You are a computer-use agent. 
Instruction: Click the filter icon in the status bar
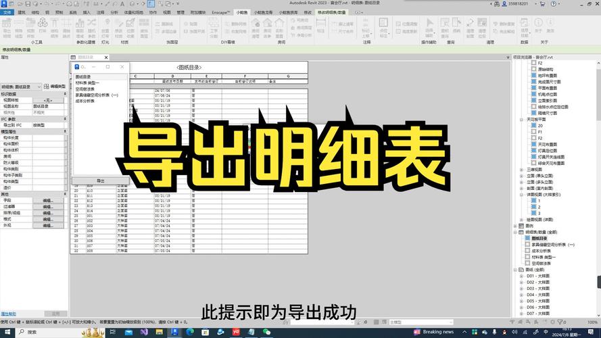560,322
